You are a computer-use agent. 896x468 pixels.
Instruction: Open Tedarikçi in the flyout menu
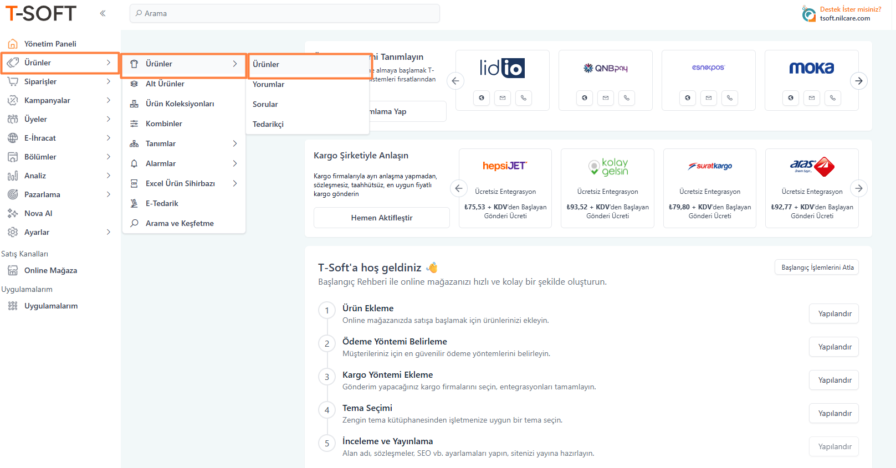pos(268,124)
